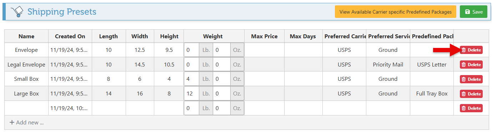Select the Legal Envelope Priority Mail service cell
Image resolution: width=492 pixels, height=133 pixels.
point(388,65)
